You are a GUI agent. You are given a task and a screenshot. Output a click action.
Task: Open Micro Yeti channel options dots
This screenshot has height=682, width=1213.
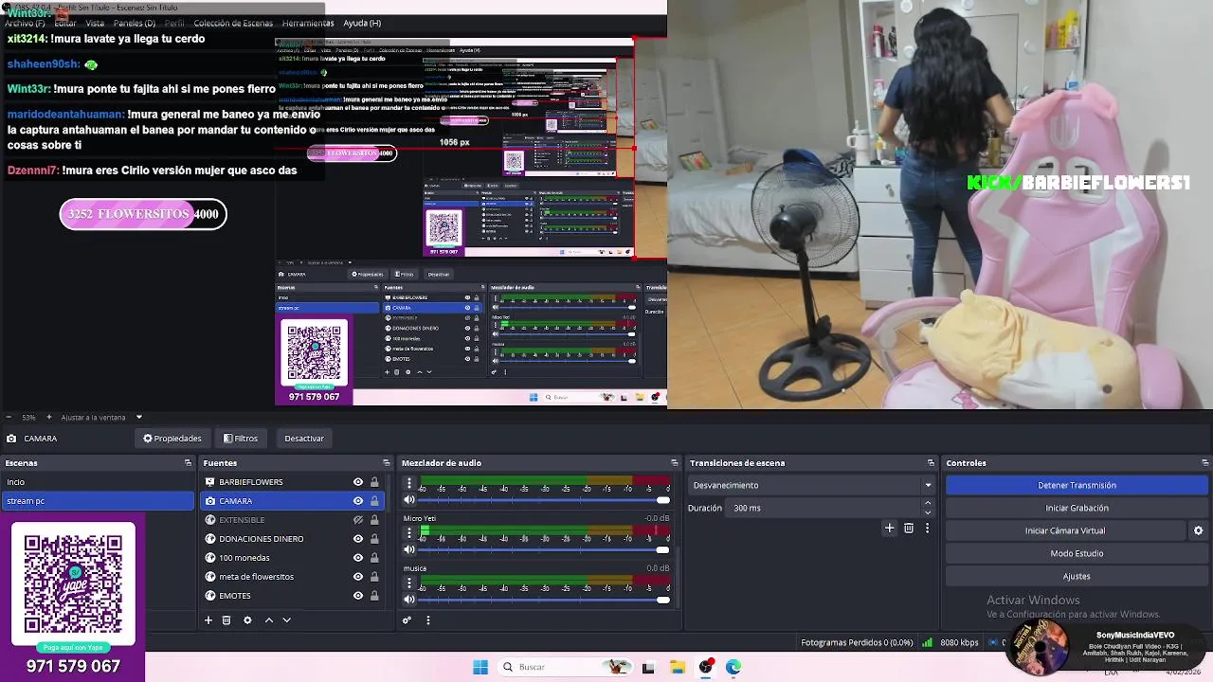(x=409, y=532)
